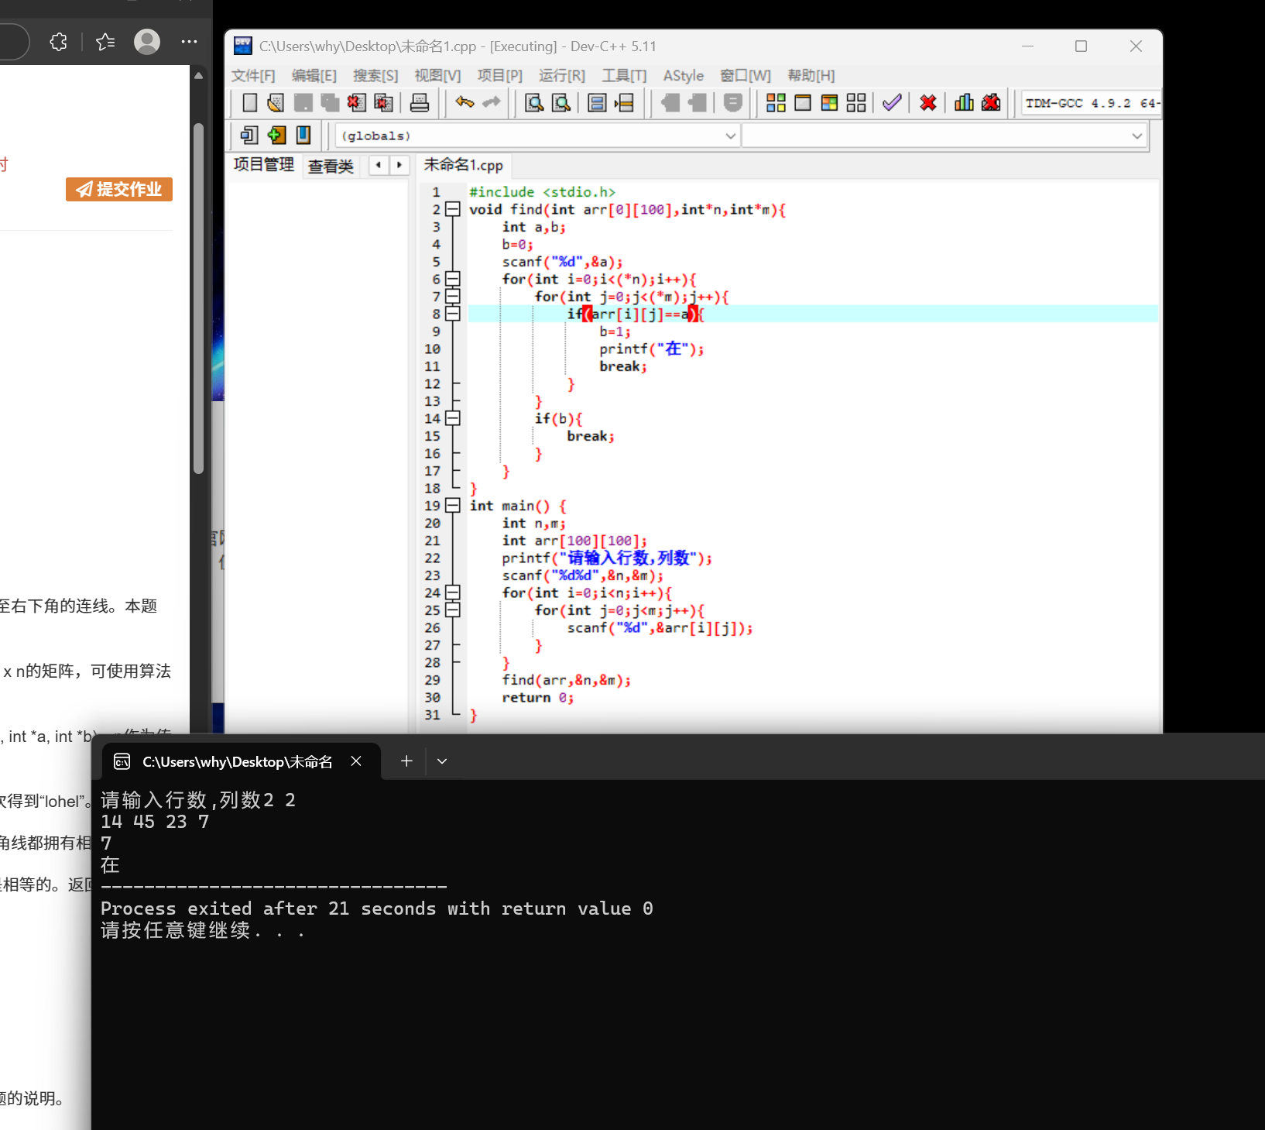Click the right arrow beside 查看类 tab
Viewport: 1265px width, 1130px height.
click(x=399, y=165)
